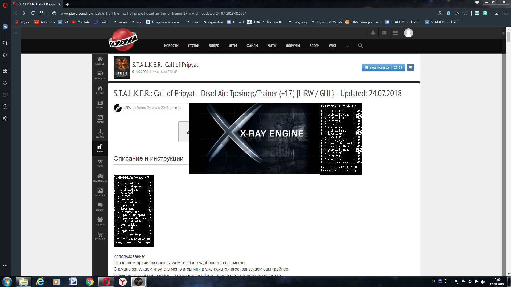
Task: Open the hamburger list icon in header
Action: click(395, 33)
